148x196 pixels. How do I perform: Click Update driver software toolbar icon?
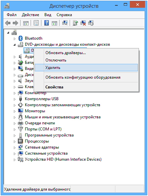click(75, 23)
